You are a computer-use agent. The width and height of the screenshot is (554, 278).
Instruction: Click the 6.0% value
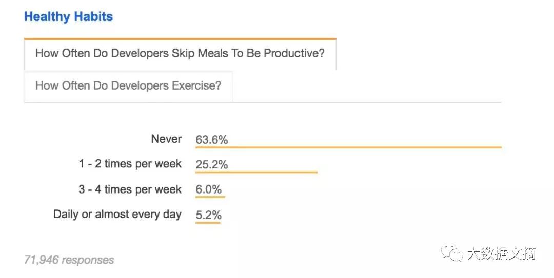click(209, 190)
